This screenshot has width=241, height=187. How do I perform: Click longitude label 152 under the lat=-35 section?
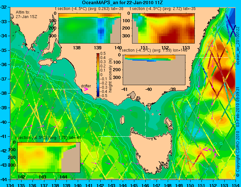(165, 48)
